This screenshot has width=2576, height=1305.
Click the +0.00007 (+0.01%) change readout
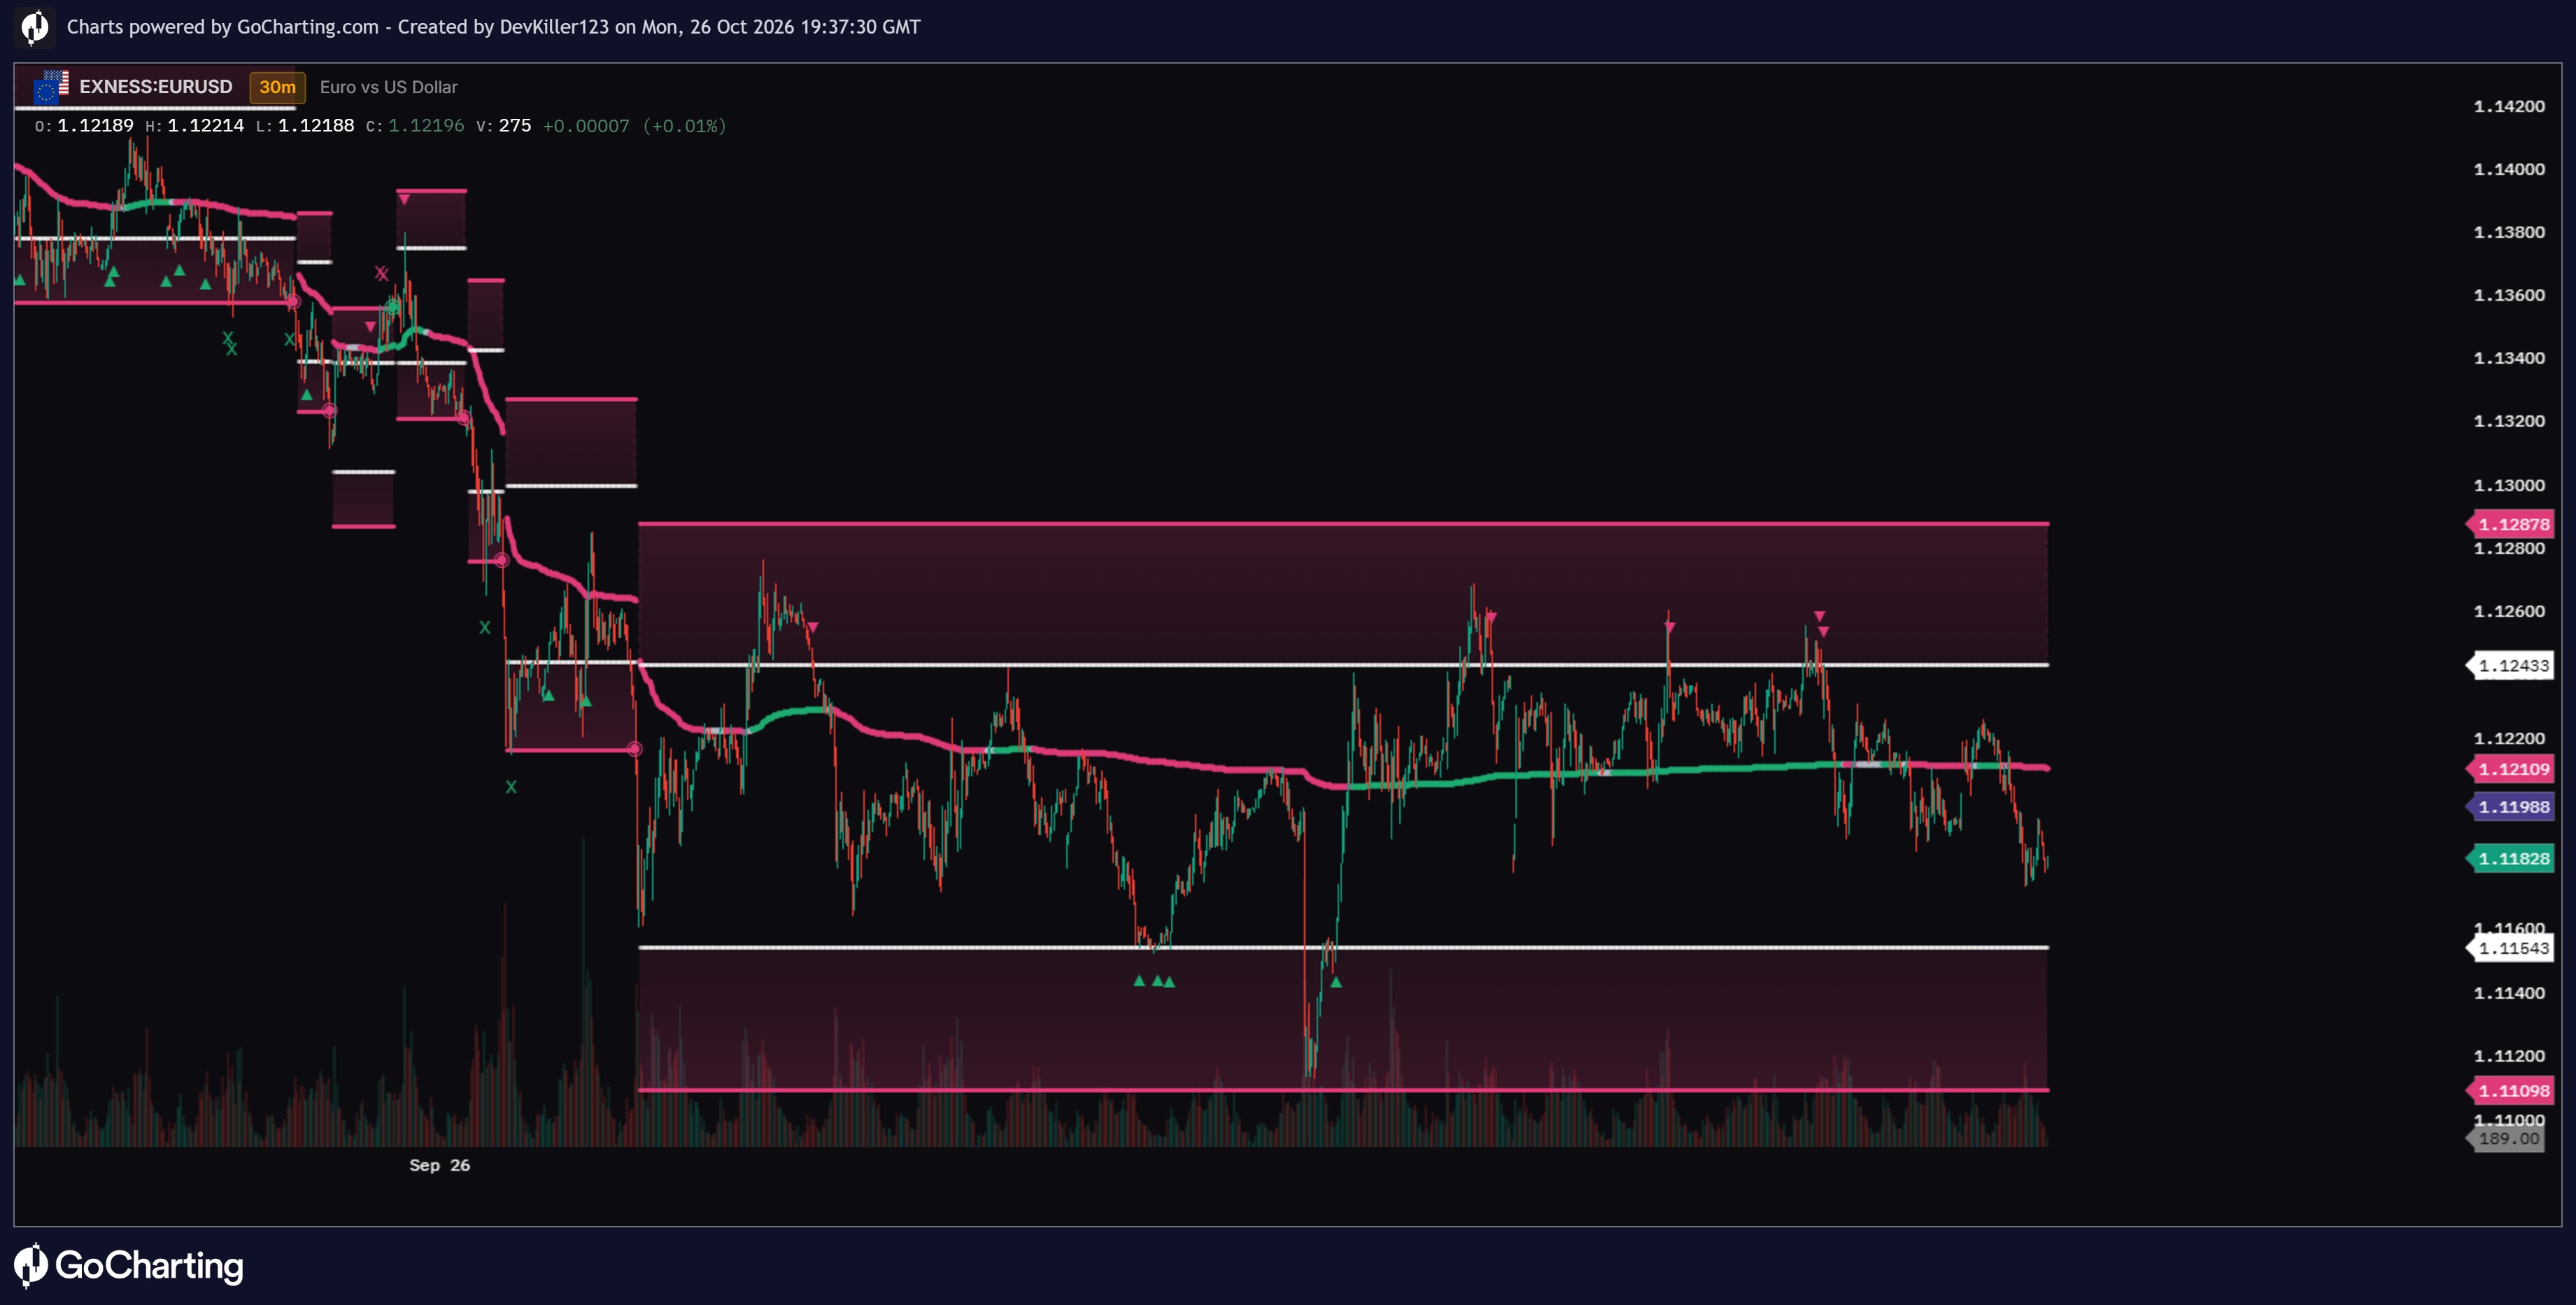(x=634, y=126)
